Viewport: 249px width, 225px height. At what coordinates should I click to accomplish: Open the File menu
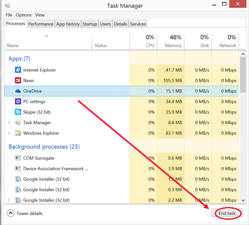click(9, 15)
